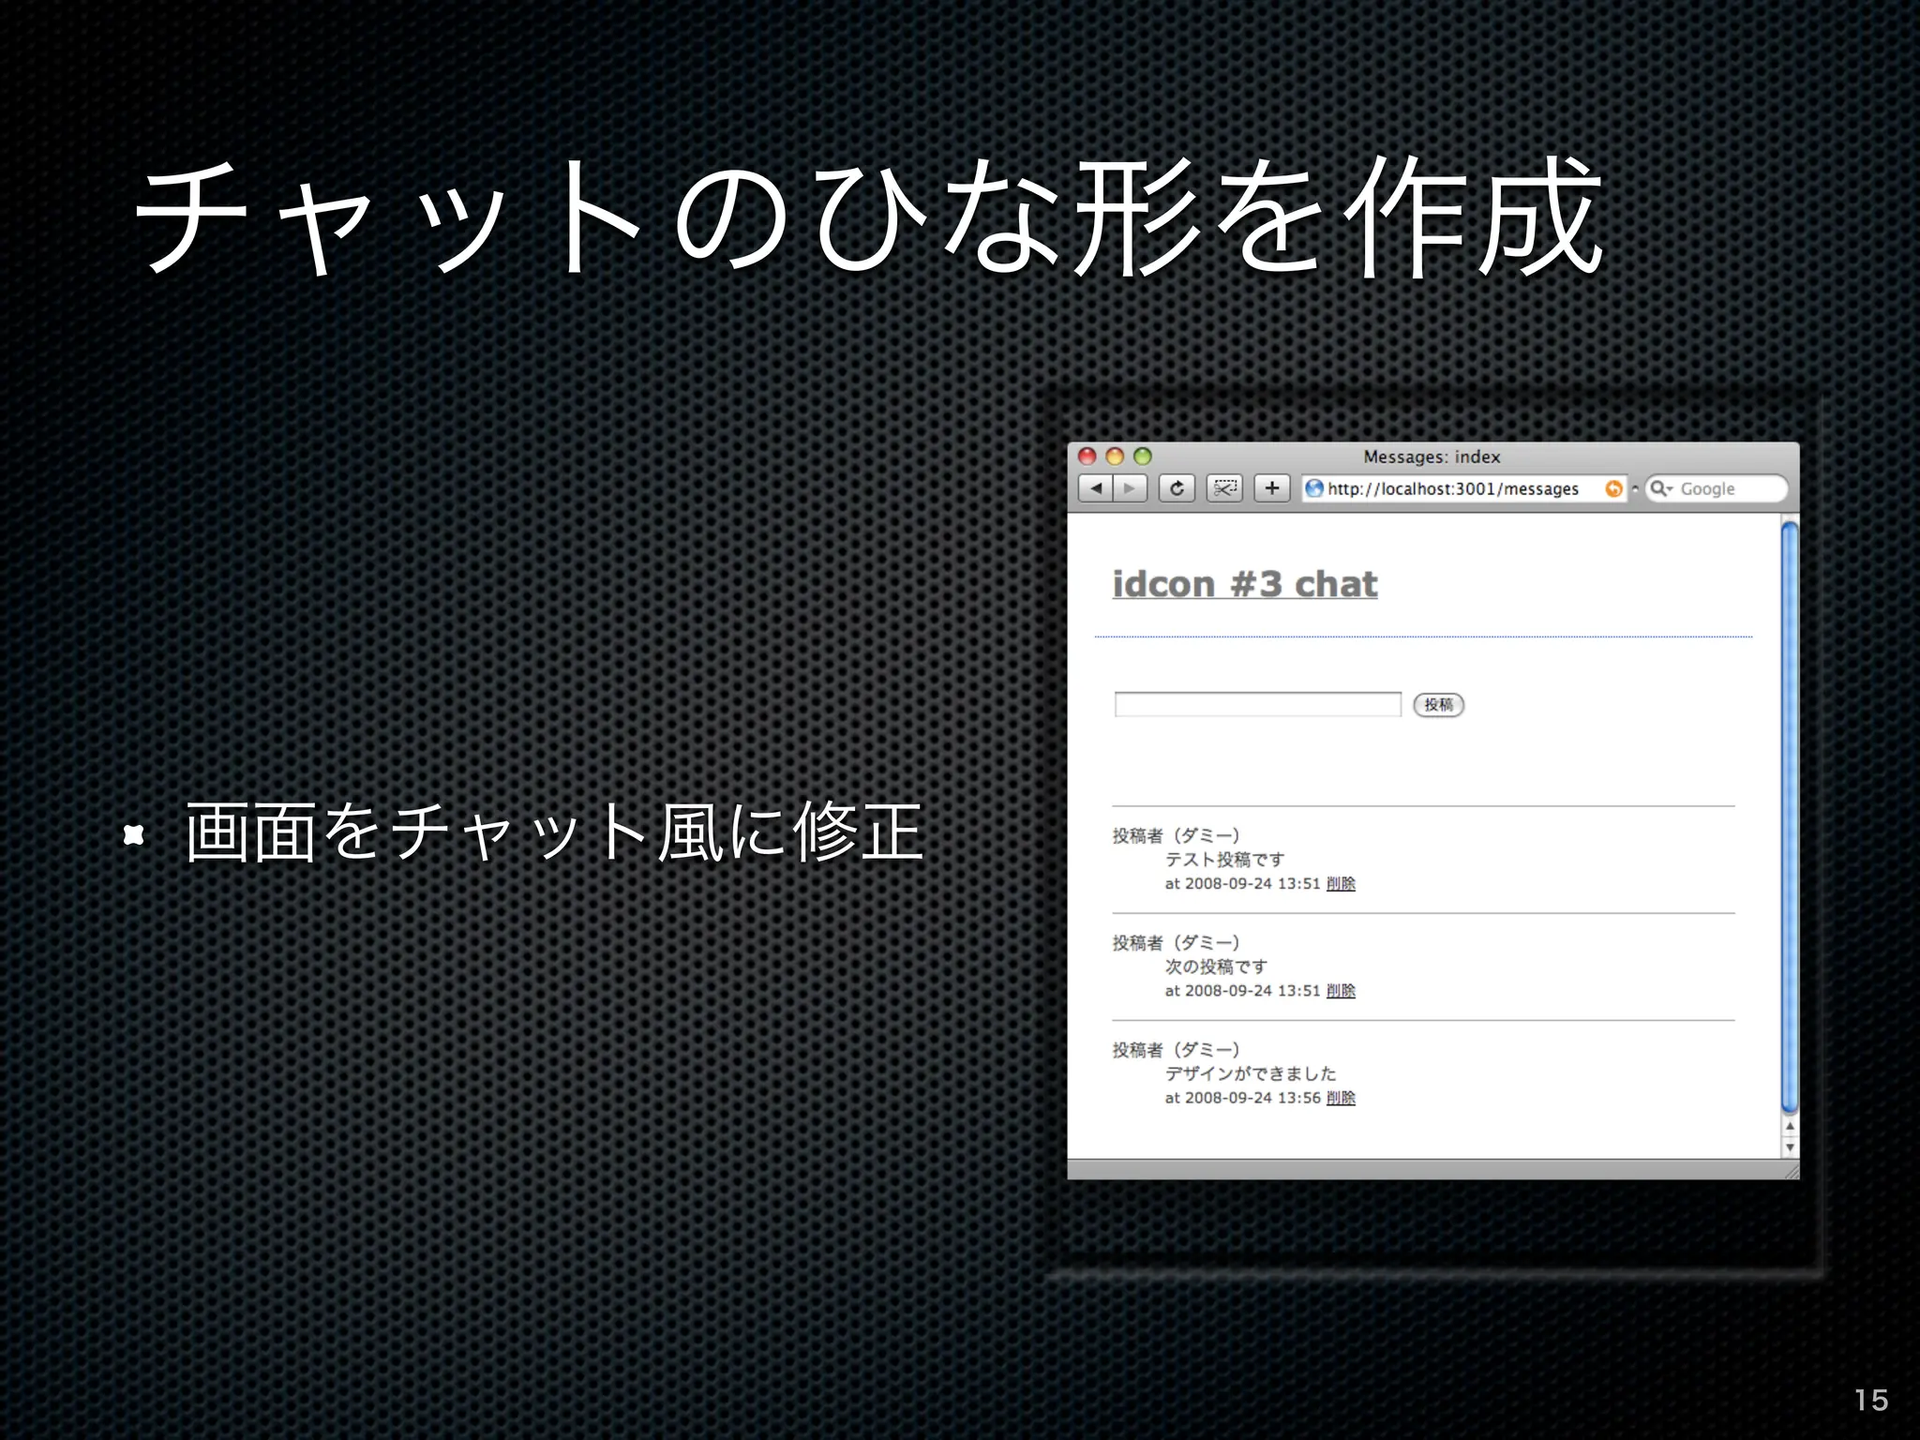
Task: Click the yellow minimize window button
Action: [1115, 457]
